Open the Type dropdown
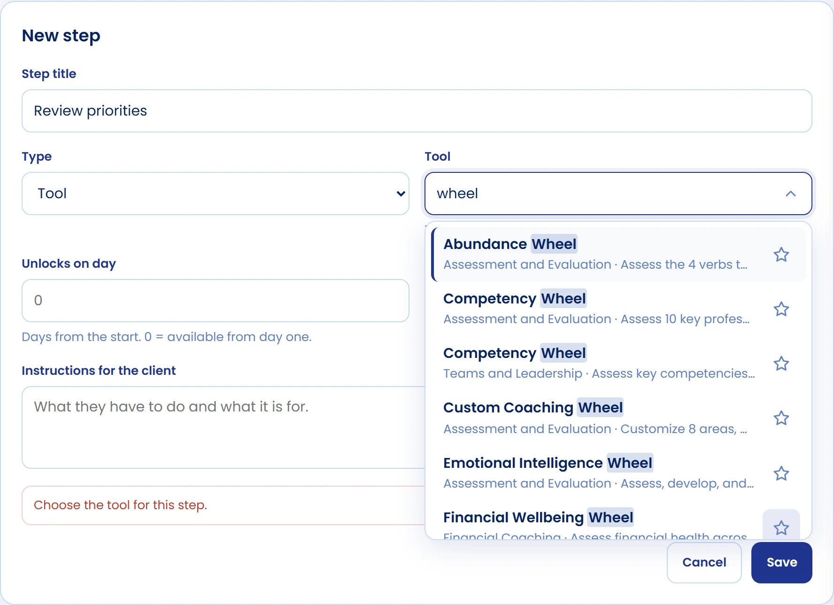This screenshot has width=834, height=605. click(216, 194)
